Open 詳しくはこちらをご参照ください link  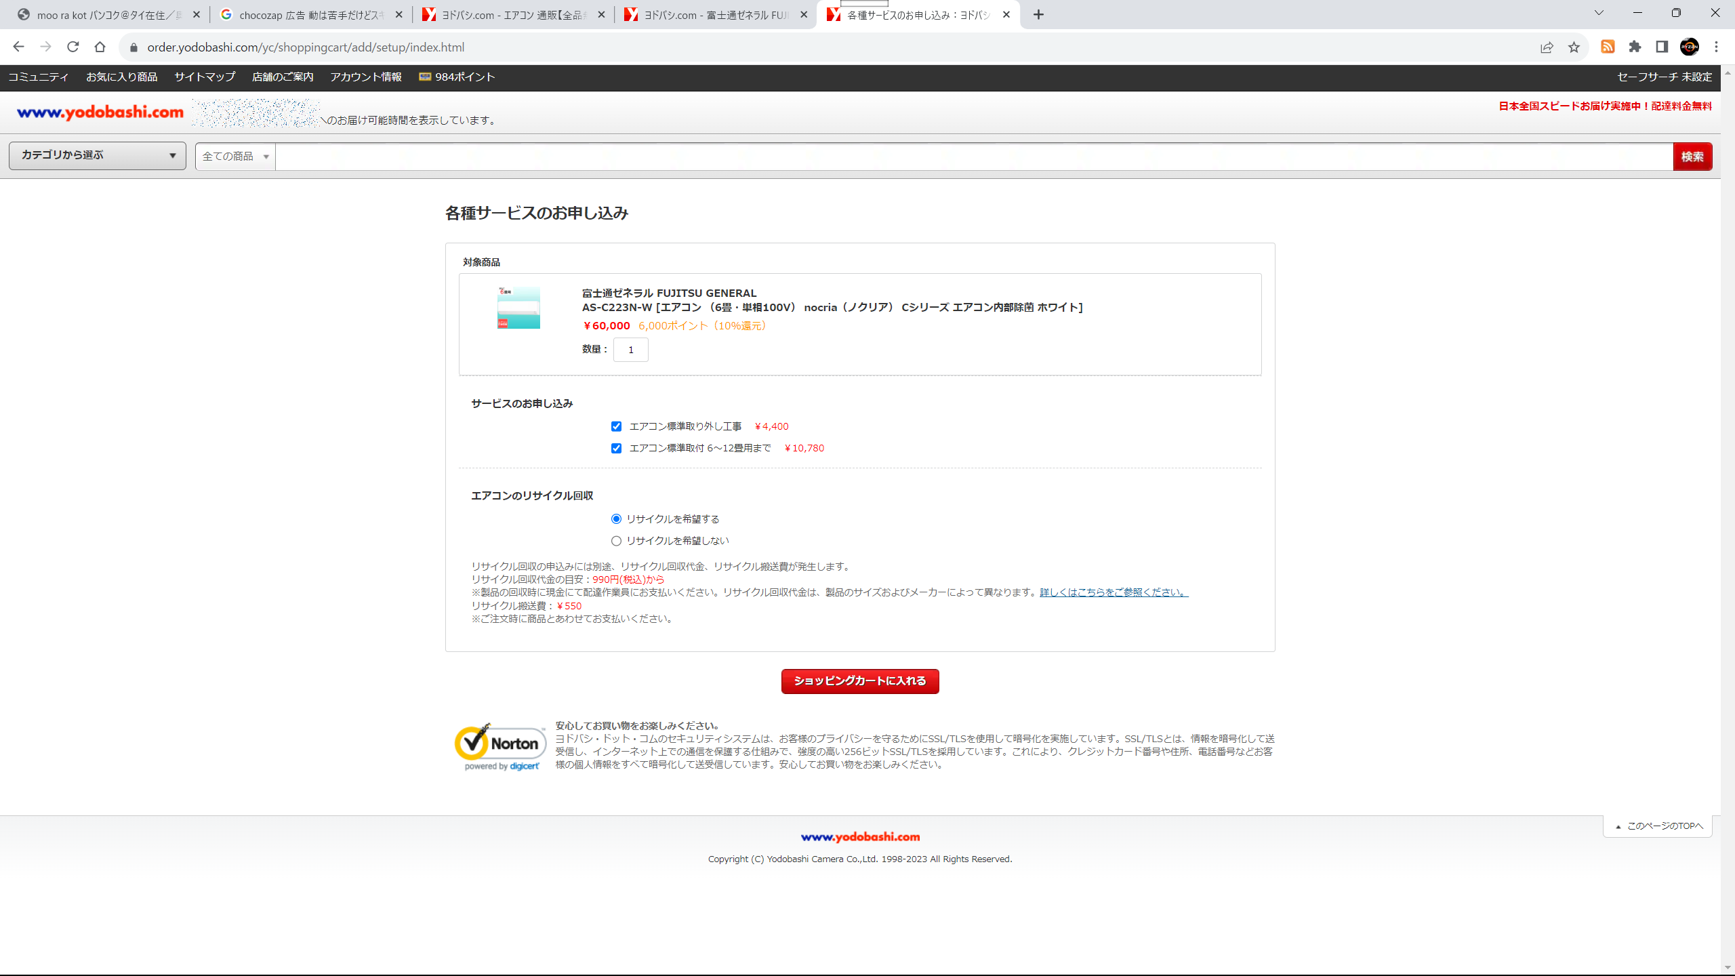1114,592
